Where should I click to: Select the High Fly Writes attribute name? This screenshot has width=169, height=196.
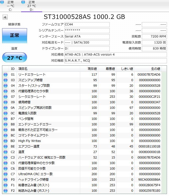(x=29, y=141)
